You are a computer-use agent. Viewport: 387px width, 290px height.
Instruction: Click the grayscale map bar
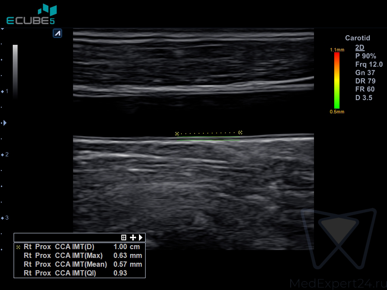point(15,70)
